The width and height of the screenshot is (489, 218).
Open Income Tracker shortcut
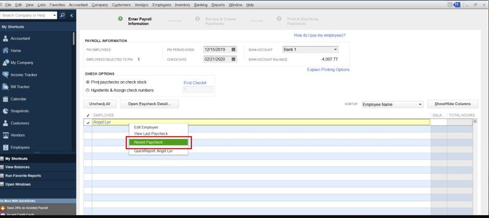23,75
